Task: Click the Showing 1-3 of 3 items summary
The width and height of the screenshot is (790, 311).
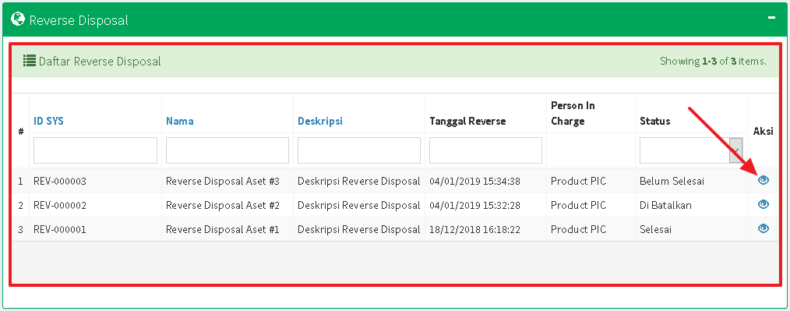Action: [x=713, y=62]
